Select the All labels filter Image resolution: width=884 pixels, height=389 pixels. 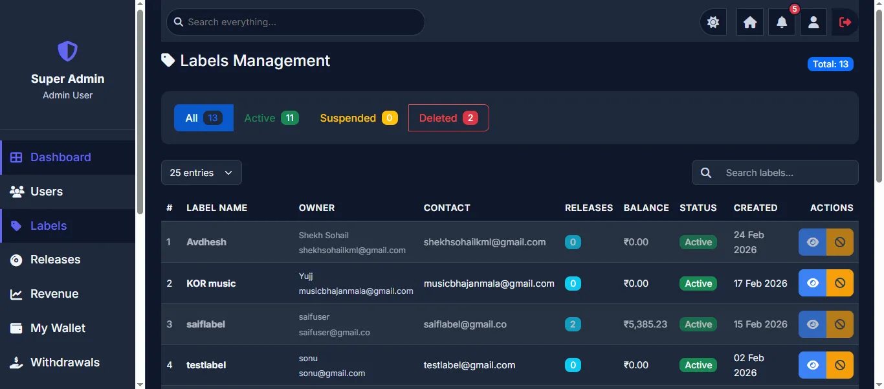(204, 118)
